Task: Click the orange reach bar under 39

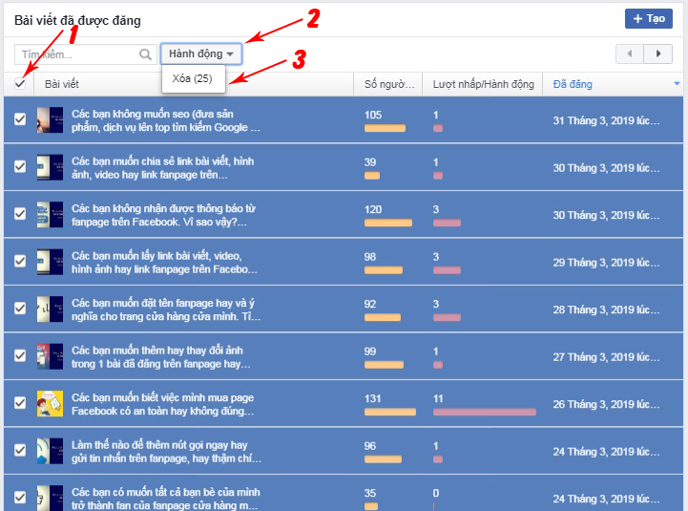Action: pos(371,176)
